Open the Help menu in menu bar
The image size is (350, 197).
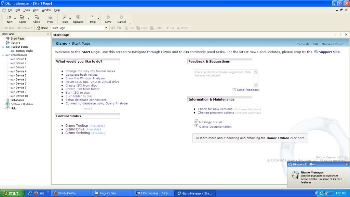click(57, 10)
